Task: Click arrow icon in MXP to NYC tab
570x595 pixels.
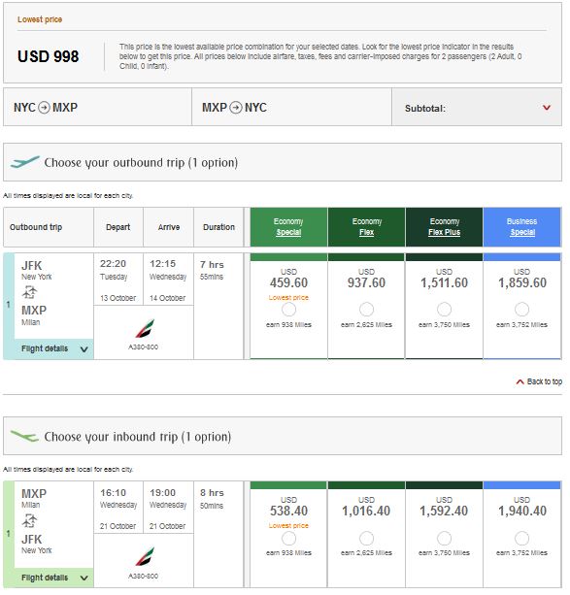Action: [236, 108]
